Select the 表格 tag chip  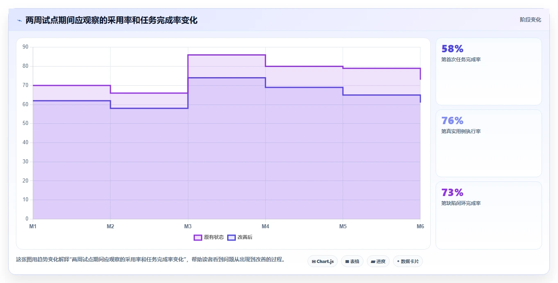tap(352, 261)
